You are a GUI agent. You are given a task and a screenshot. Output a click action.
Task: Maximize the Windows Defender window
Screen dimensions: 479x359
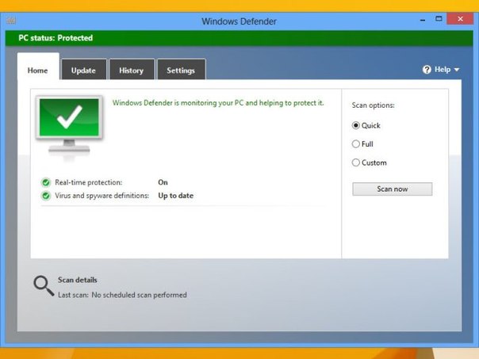[x=439, y=19]
